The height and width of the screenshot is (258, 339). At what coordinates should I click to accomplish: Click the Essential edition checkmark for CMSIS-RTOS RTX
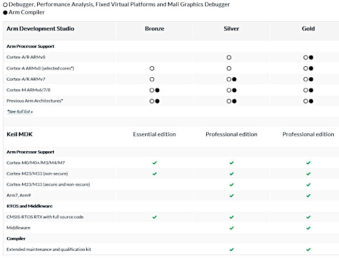coord(154,217)
